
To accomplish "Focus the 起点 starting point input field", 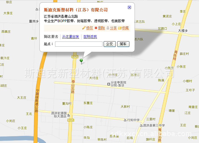I will pyautogui.click(x=79, y=44).
